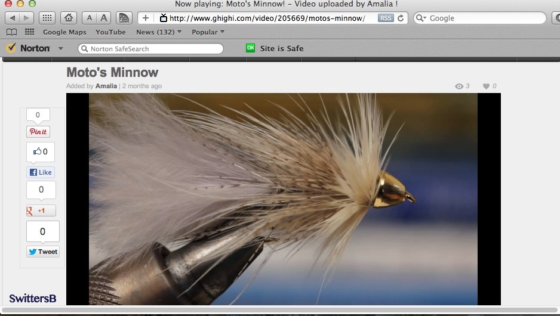The height and width of the screenshot is (316, 560).
Task: Like the video on Facebook
Action: coord(41,172)
